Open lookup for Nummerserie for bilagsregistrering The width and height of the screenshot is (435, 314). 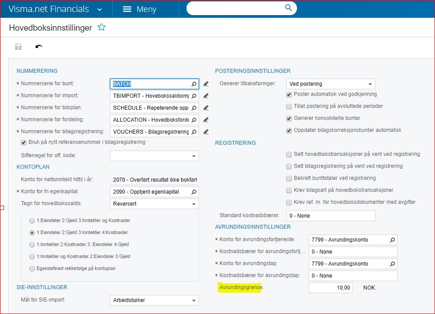pyautogui.click(x=194, y=132)
